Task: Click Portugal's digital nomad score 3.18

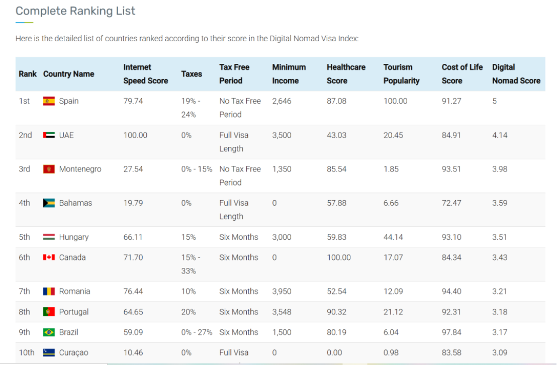Action: point(500,312)
